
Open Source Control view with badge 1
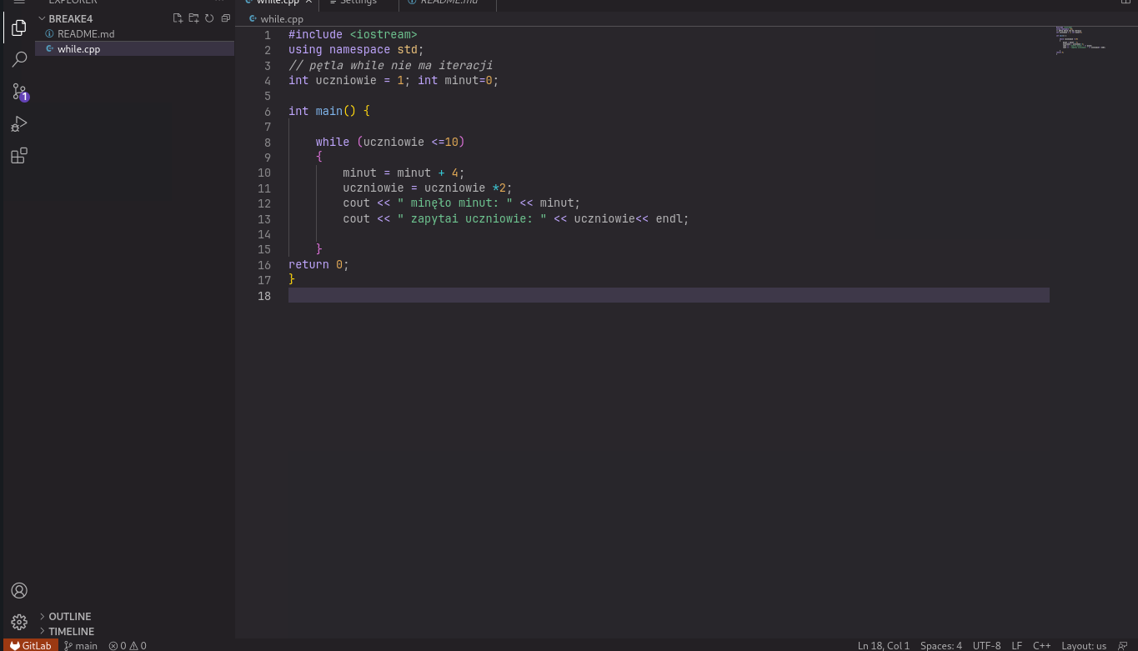click(x=19, y=92)
